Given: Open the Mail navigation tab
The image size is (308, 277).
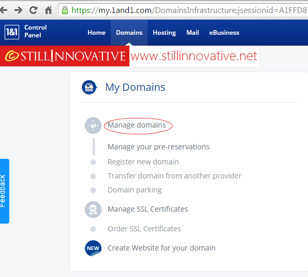Looking at the screenshot, I should [x=193, y=33].
